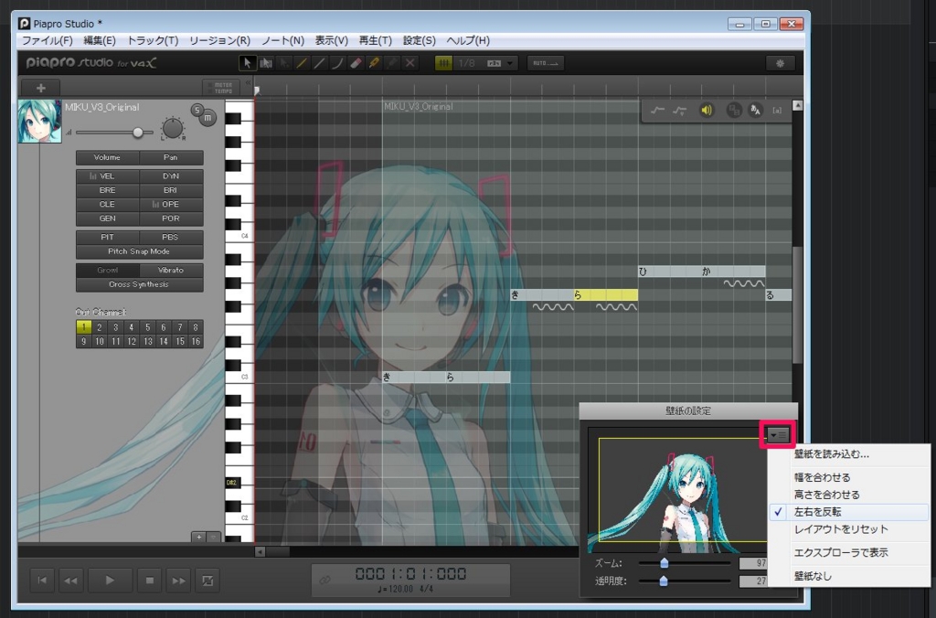
Task: Choose 幅を合わせる from the menu
Action: 822,477
